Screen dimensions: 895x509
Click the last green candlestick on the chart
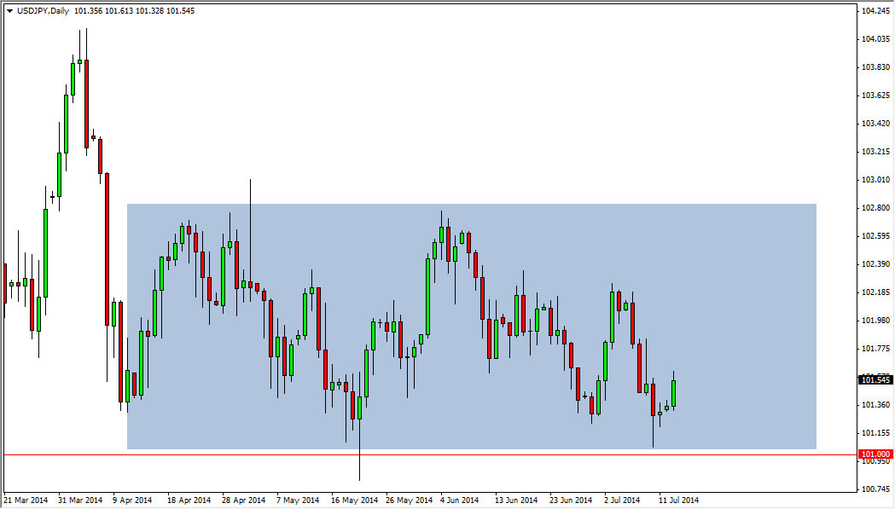[x=674, y=393]
